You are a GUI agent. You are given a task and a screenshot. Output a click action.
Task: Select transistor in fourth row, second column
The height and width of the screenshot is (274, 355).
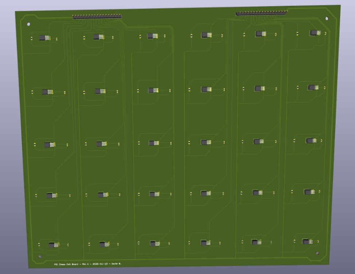tap(102, 195)
